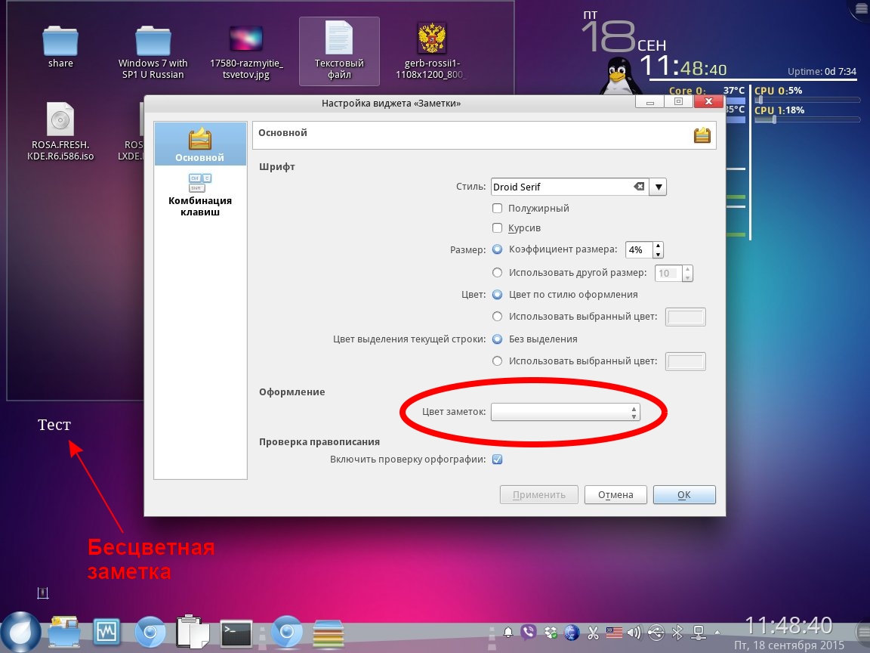
Task: Select Цвет по стилю оформления radio
Action: point(497,294)
